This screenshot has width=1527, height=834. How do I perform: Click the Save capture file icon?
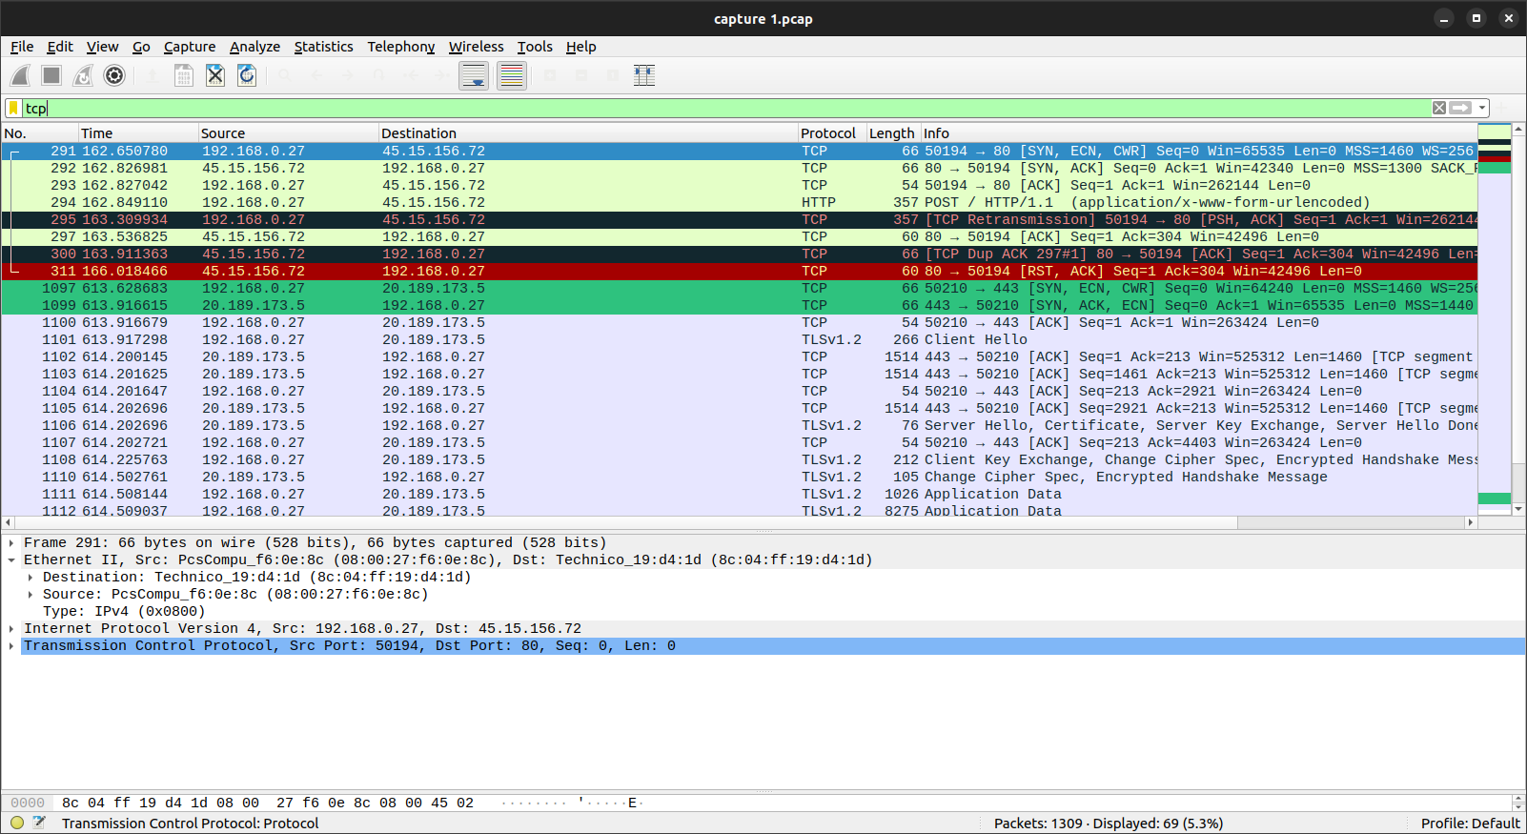[184, 75]
